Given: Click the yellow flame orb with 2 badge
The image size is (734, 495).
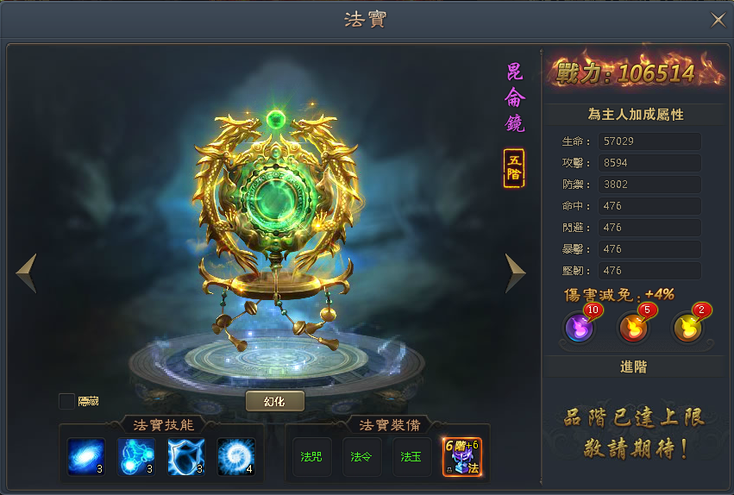Looking at the screenshot, I should tap(687, 327).
